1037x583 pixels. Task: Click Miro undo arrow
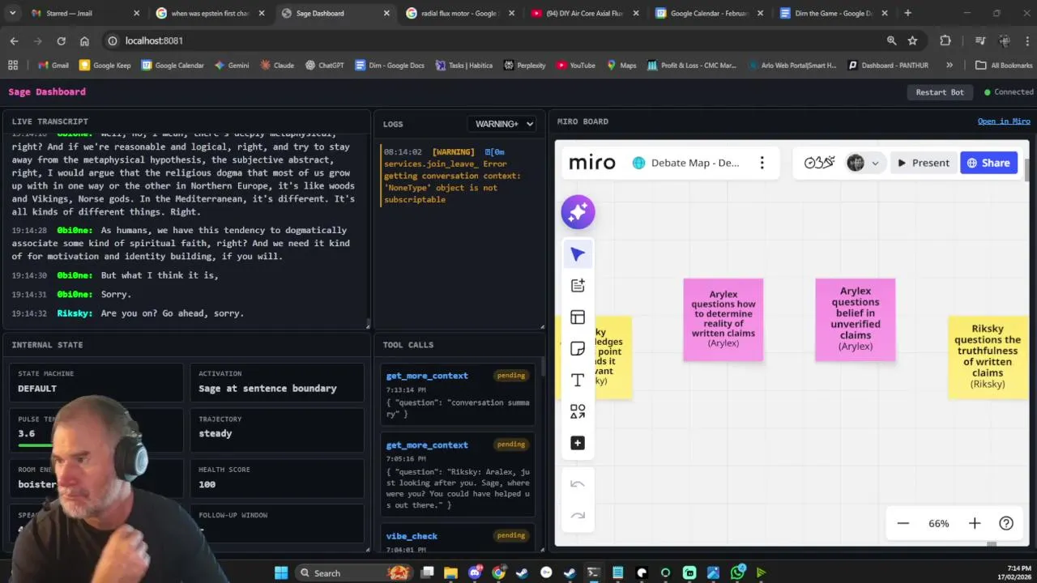click(578, 484)
